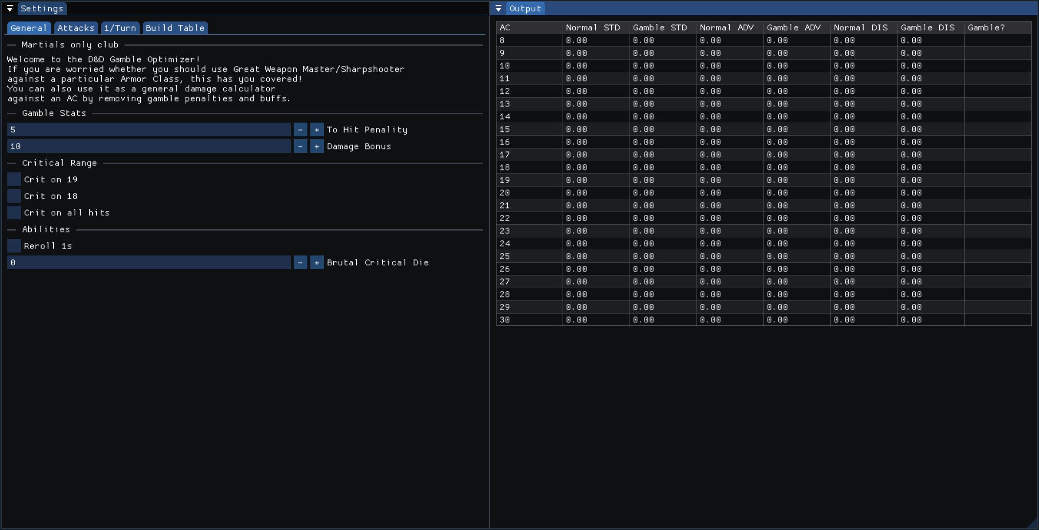Open the 1/Turn tab
The image size is (1039, 530).
point(120,28)
